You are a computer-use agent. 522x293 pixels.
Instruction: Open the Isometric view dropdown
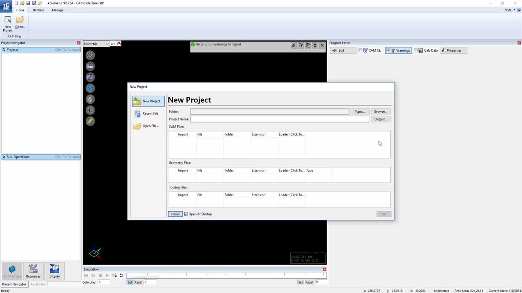point(107,44)
